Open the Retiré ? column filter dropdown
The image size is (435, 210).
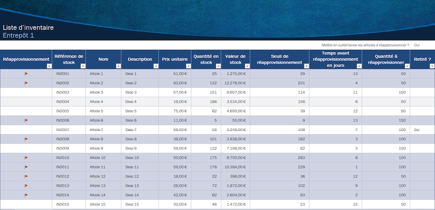point(432,66)
